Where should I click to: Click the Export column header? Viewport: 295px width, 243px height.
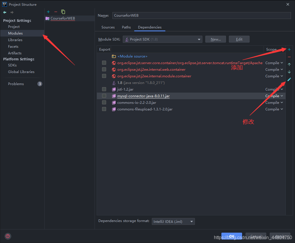click(x=105, y=49)
